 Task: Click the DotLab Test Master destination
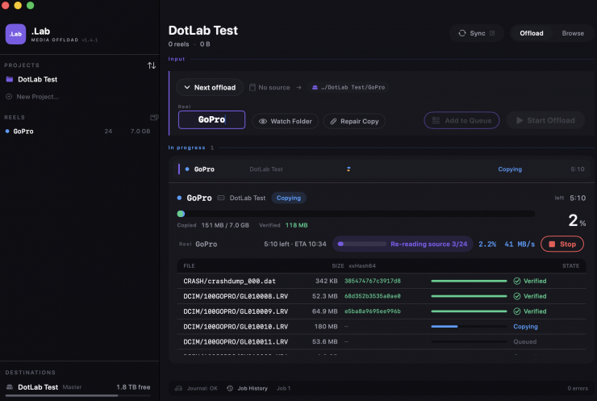[x=78, y=387]
